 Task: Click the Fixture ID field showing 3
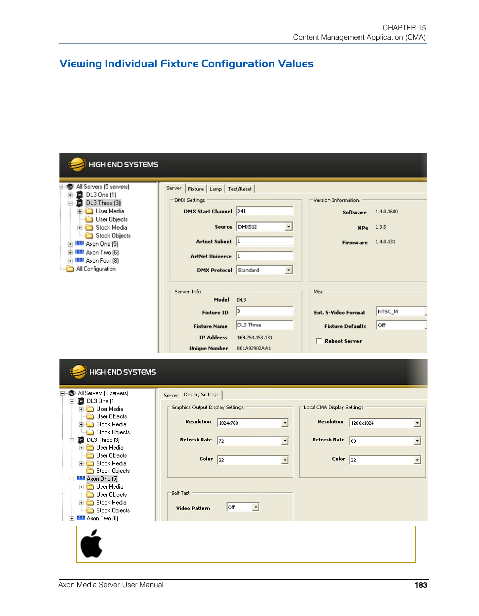point(265,312)
